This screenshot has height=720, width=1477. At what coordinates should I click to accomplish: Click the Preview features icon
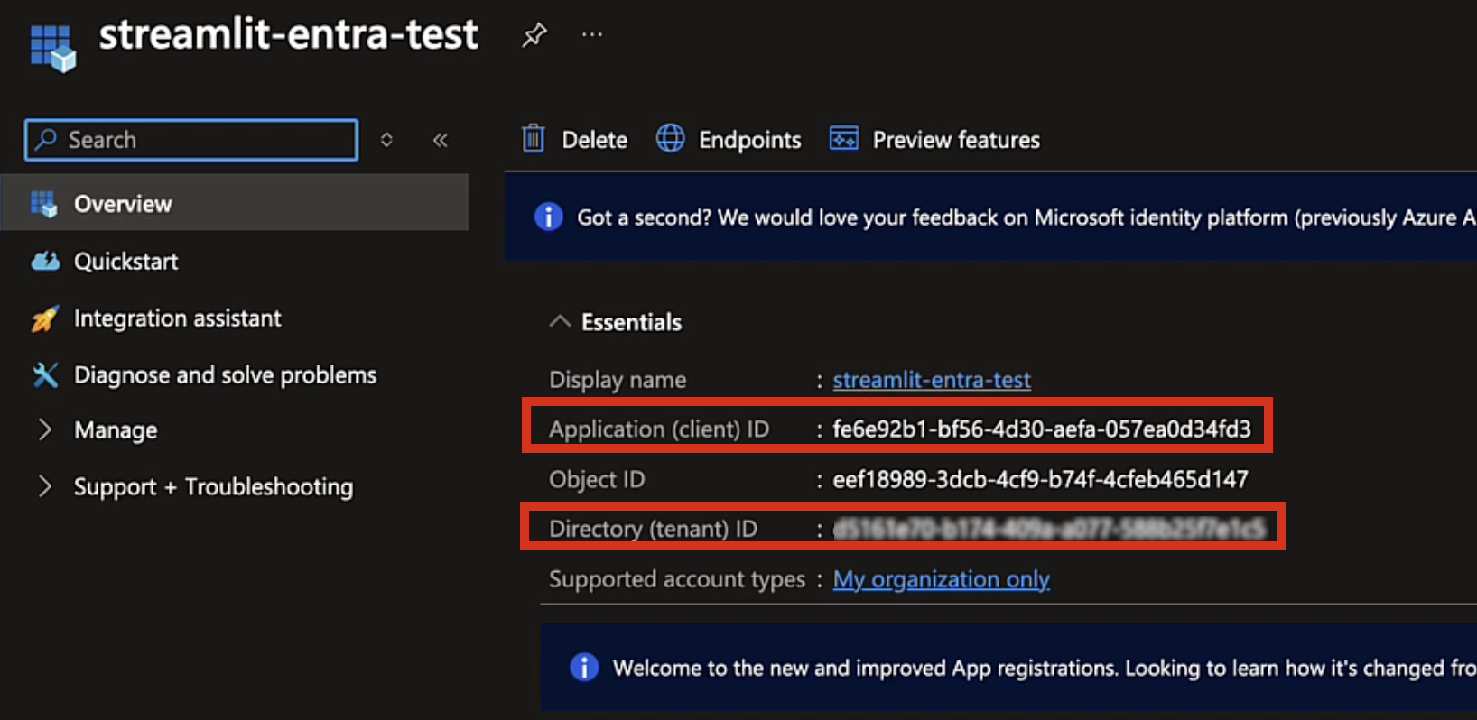pos(844,139)
